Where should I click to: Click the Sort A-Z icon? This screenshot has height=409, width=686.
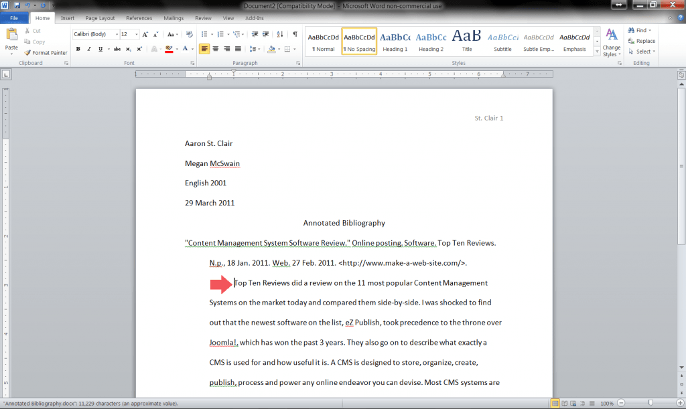point(280,34)
